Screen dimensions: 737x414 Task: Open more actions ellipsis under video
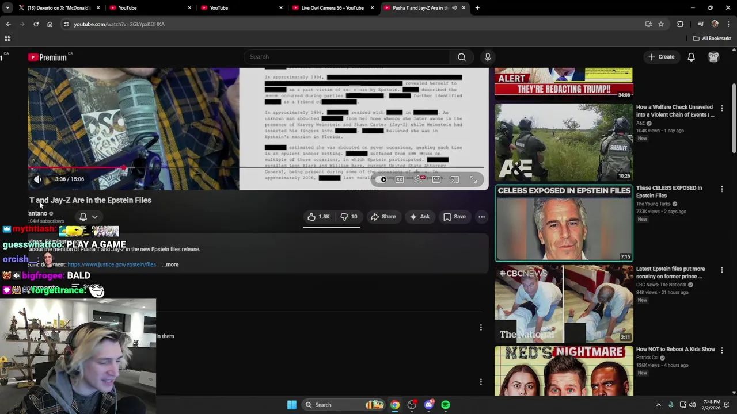click(x=481, y=217)
